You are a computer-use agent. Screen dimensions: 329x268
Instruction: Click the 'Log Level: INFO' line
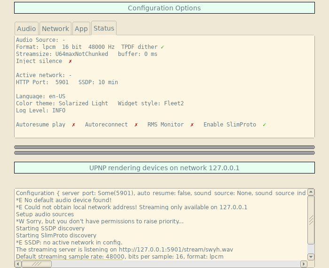coord(40,110)
